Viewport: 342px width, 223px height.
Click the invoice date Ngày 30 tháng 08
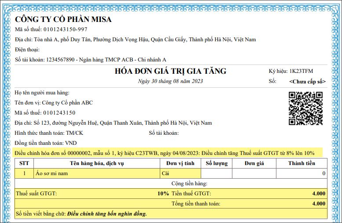[x=170, y=81]
